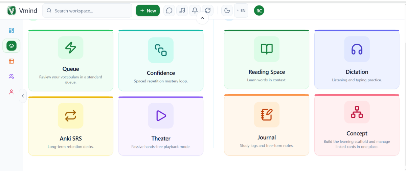Open the Journal card title
Image resolution: width=406 pixels, height=171 pixels.
pyautogui.click(x=267, y=137)
